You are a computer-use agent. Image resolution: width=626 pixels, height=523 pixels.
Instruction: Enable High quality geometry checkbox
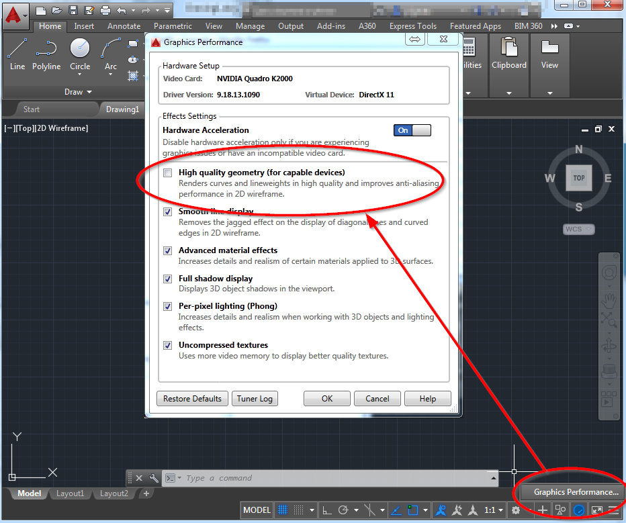pyautogui.click(x=167, y=173)
